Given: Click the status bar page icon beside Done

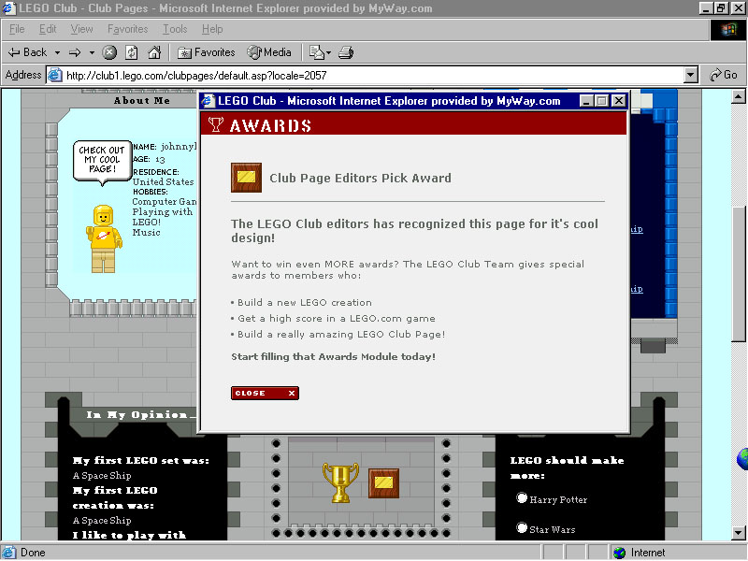Looking at the screenshot, I should click(x=9, y=553).
